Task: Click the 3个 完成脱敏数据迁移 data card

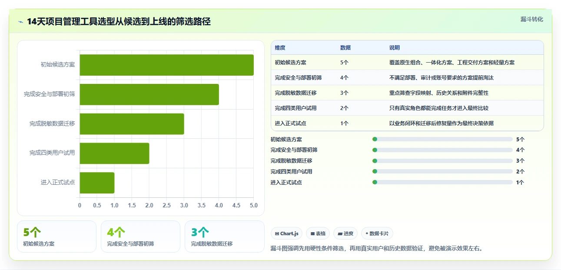Action: pos(224,237)
